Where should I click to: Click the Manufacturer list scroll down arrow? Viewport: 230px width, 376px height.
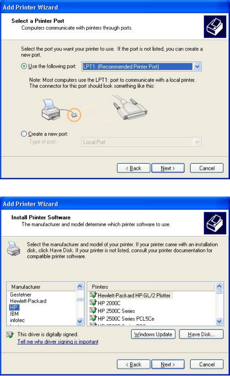coord(80,321)
